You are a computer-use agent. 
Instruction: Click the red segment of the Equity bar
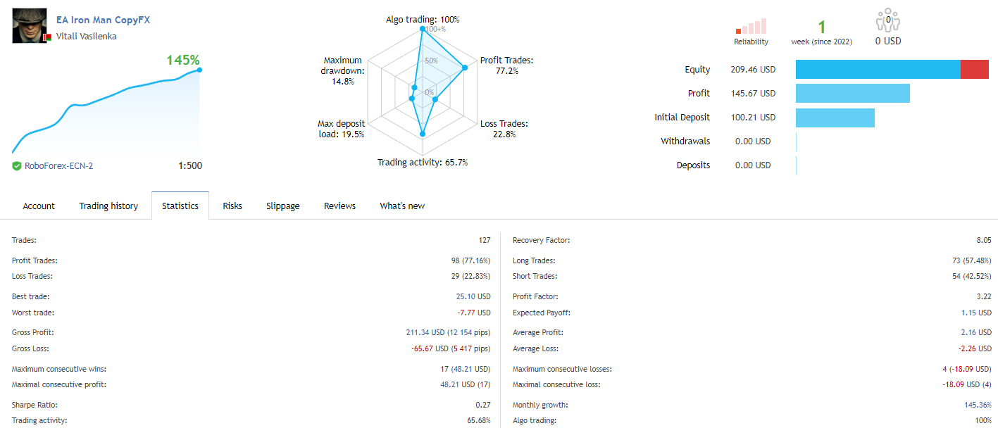point(974,70)
